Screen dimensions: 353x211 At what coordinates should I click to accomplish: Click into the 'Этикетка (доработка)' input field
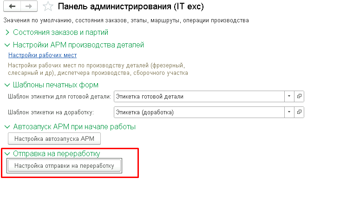199,112
